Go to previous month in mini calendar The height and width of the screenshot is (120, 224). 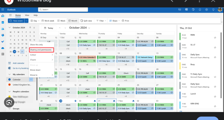click(x=30, y=27)
